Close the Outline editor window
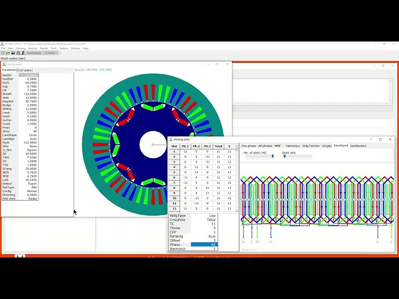 (227, 64)
